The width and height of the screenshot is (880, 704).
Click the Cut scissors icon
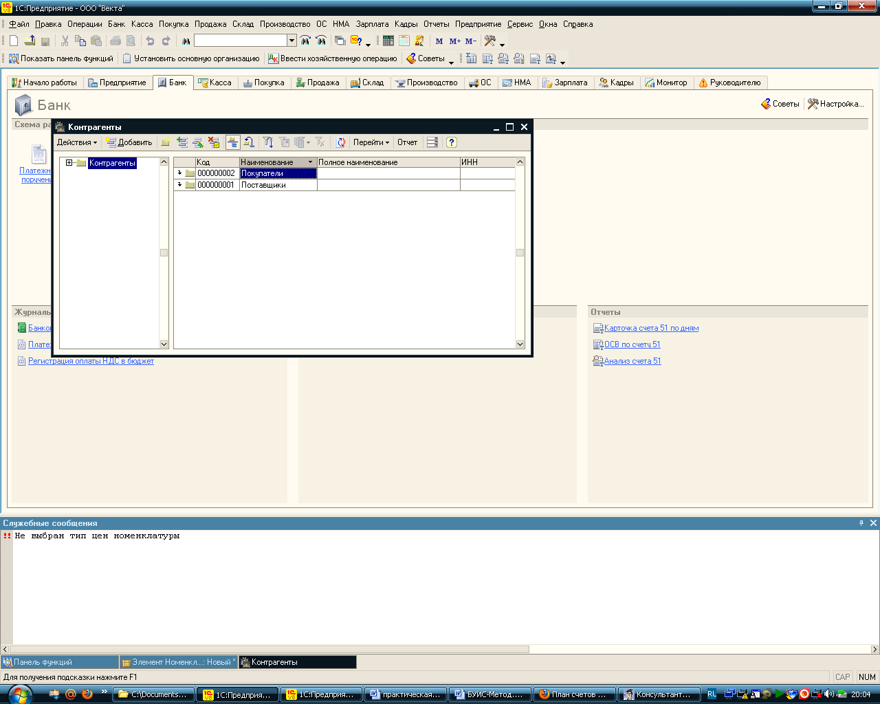coord(65,41)
